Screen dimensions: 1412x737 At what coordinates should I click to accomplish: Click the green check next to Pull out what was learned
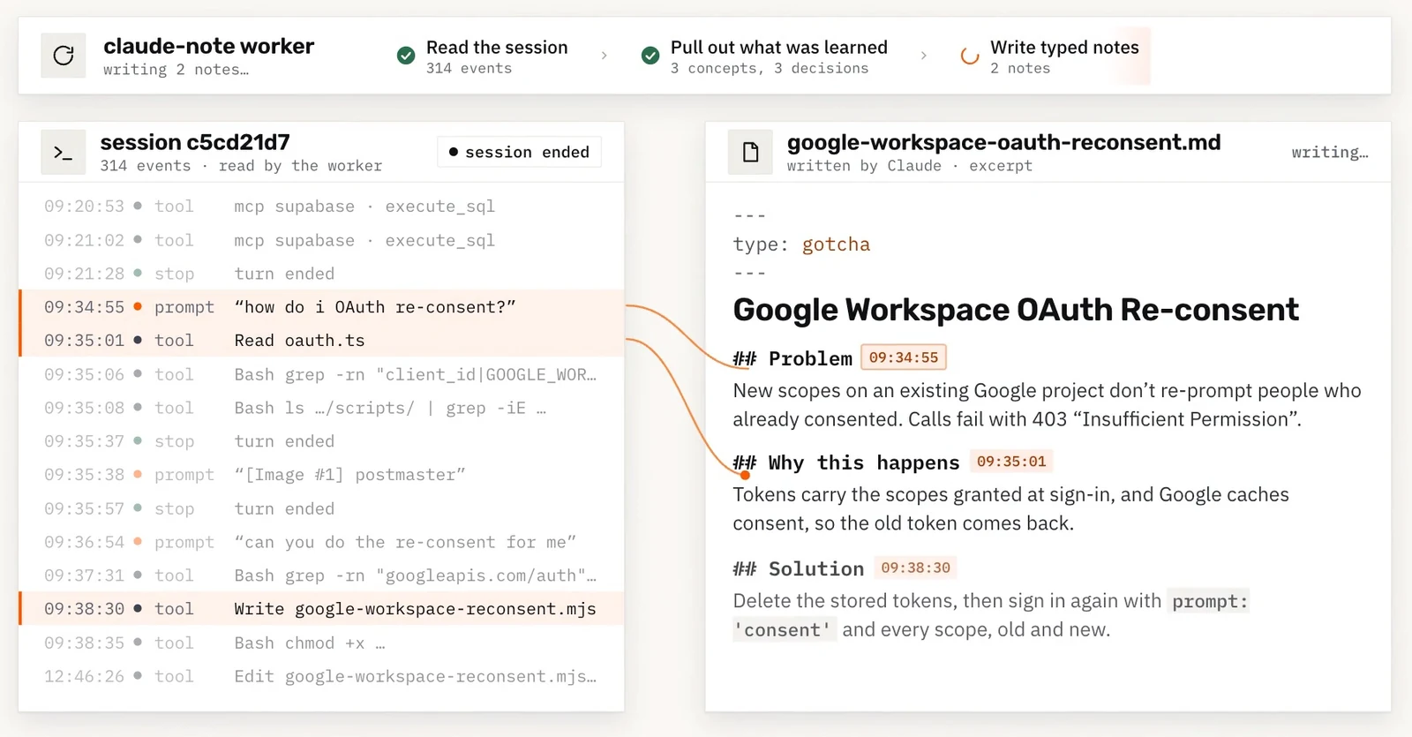[x=650, y=56]
